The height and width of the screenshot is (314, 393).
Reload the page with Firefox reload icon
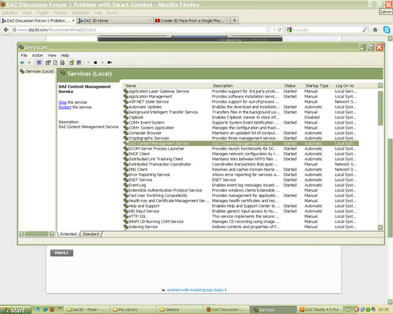tap(280, 30)
